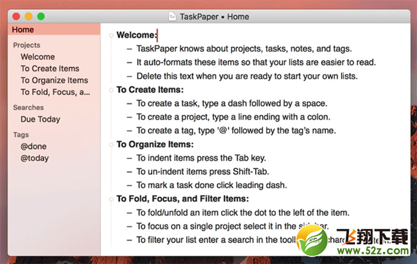Image resolution: width=417 pixels, height=264 pixels.
Task: Click the 'To Fold, Focus, and Filter Items:' heading
Action: pyautogui.click(x=183, y=199)
